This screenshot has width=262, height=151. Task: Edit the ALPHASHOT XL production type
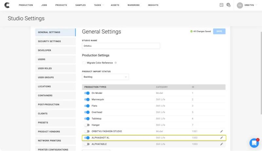point(221,138)
